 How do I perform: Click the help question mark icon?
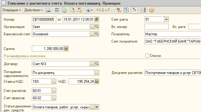(x=151, y=10)
